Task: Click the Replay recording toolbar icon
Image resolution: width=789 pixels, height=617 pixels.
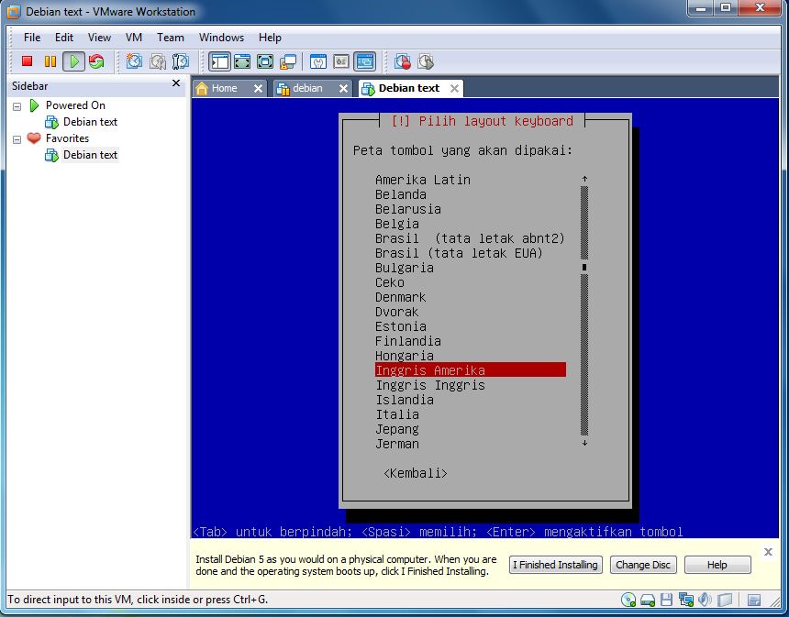Action: point(425,61)
